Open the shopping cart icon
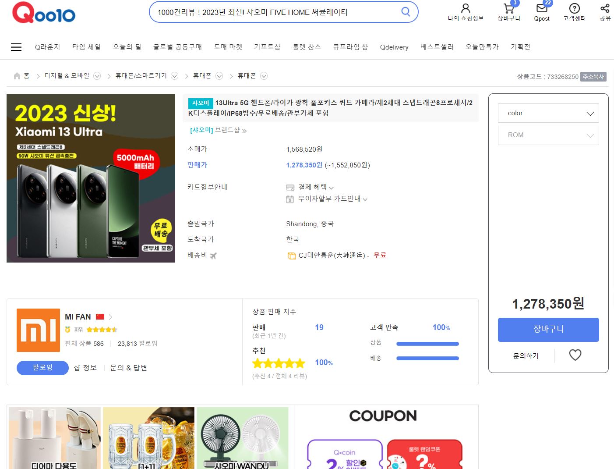The height and width of the screenshot is (469, 614). click(508, 8)
